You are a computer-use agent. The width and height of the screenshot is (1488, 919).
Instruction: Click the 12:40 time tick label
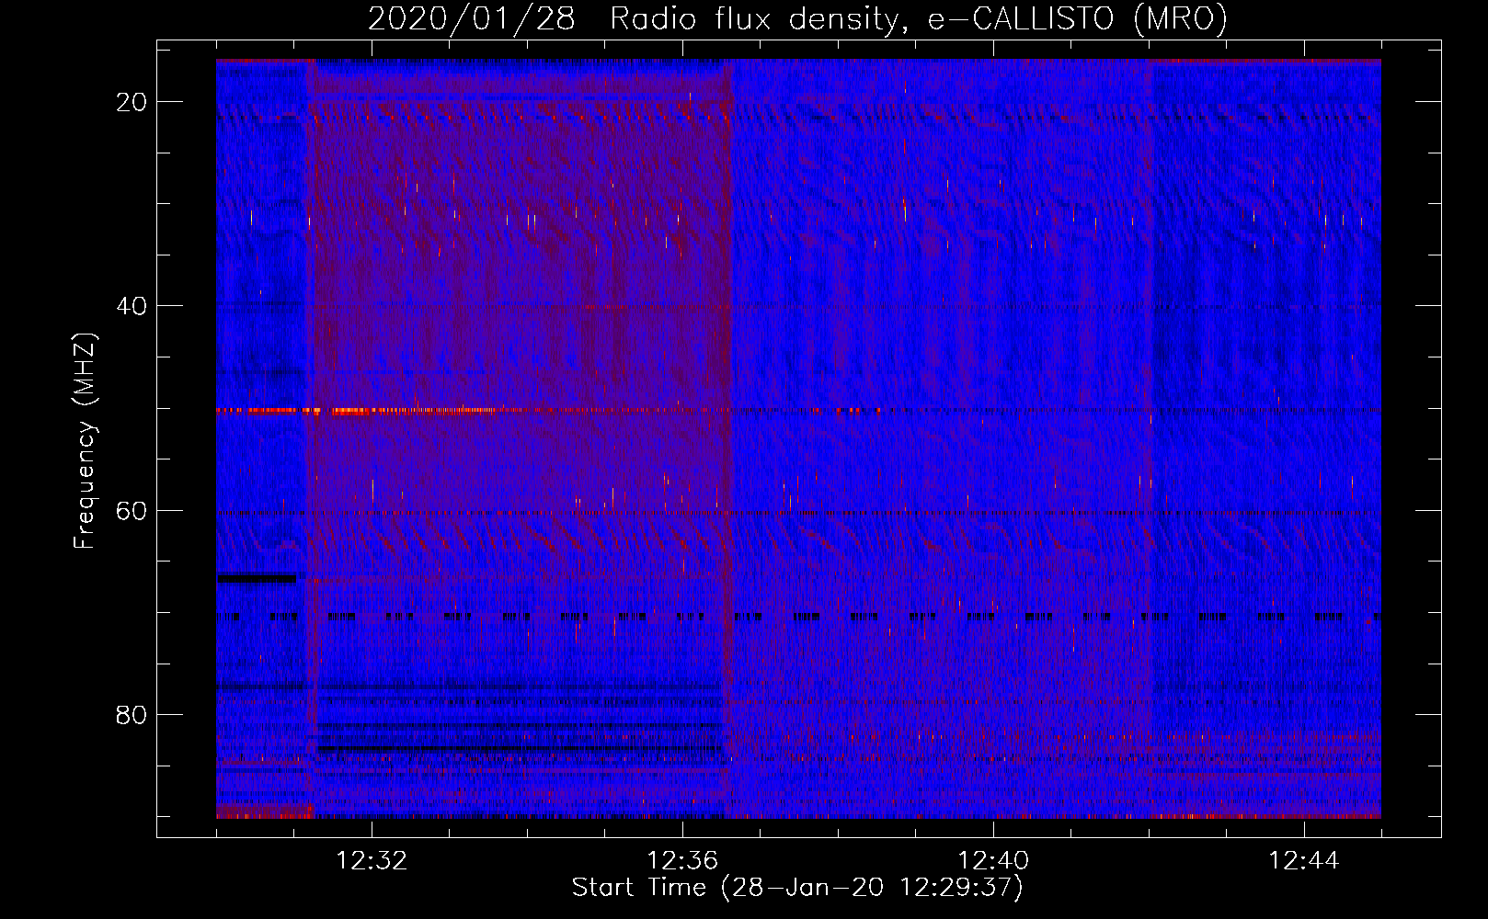(993, 861)
